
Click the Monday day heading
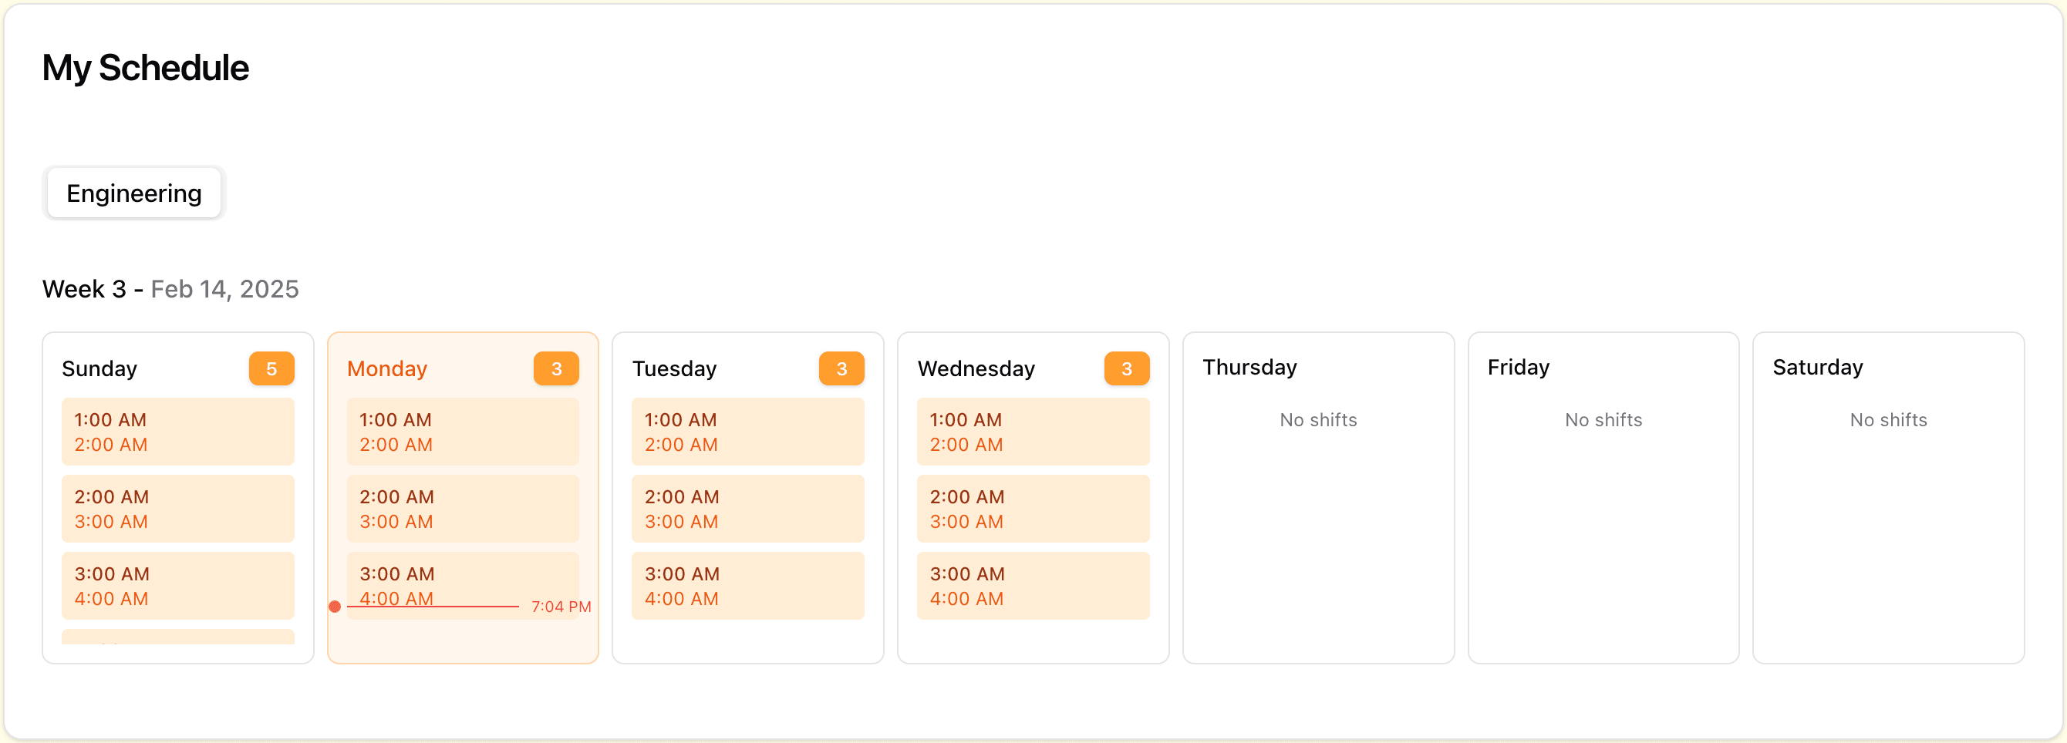pos(386,368)
